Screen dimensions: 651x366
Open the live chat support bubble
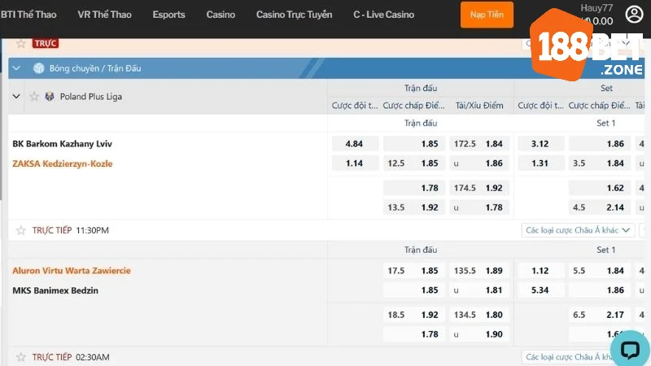pyautogui.click(x=630, y=349)
